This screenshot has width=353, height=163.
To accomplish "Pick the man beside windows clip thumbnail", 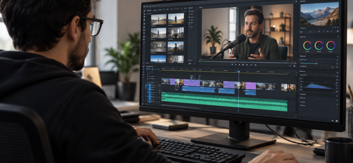I will point(176,33).
